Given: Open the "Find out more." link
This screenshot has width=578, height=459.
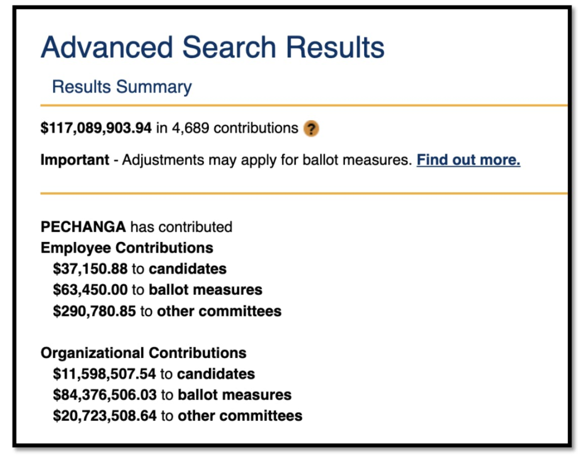Looking at the screenshot, I should 468,160.
